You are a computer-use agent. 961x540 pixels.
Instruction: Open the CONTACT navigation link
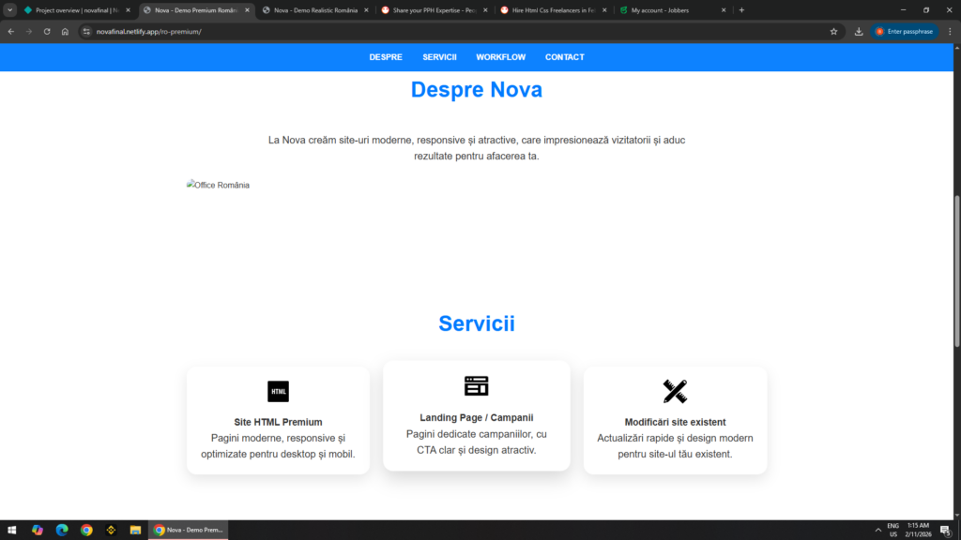pos(564,57)
